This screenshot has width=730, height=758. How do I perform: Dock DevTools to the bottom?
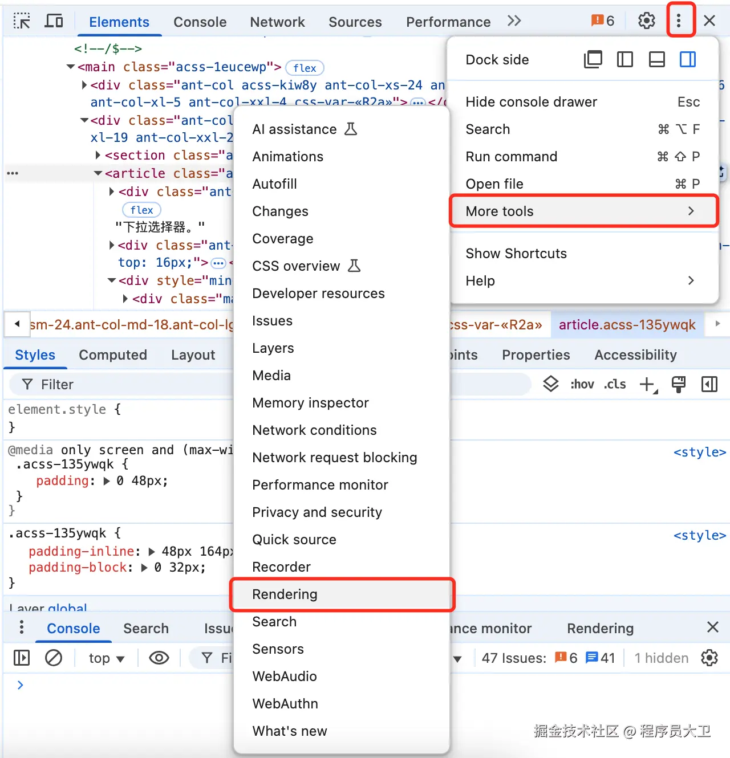(656, 59)
